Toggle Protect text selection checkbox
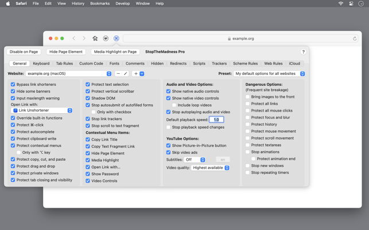This screenshot has height=230, width=369. click(x=88, y=84)
